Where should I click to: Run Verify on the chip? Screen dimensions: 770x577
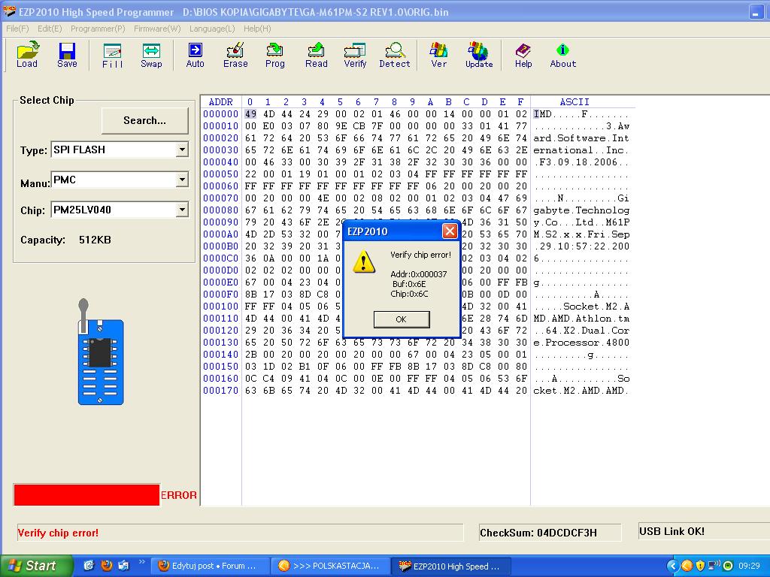355,54
